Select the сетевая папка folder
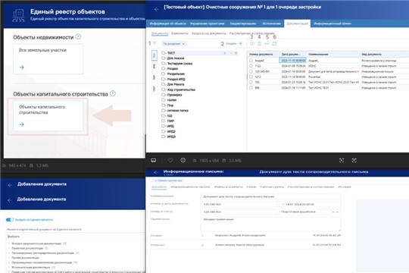Viewport: 409px width, 273px height. [178, 111]
